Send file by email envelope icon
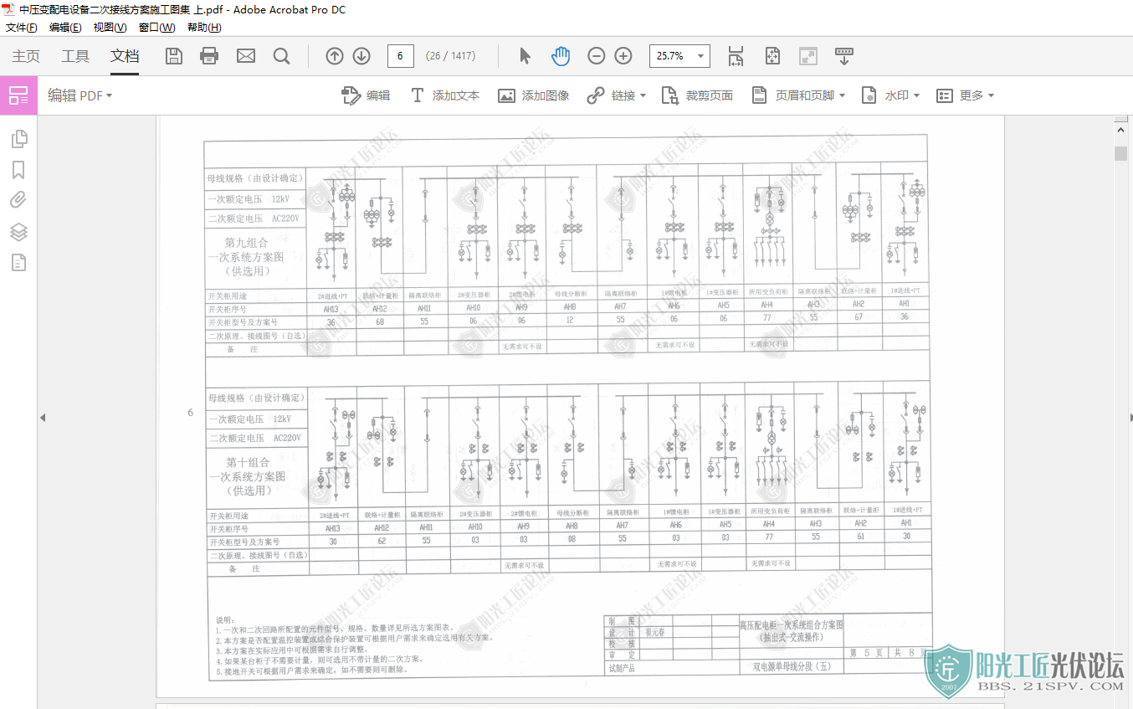The width and height of the screenshot is (1133, 709). click(246, 56)
